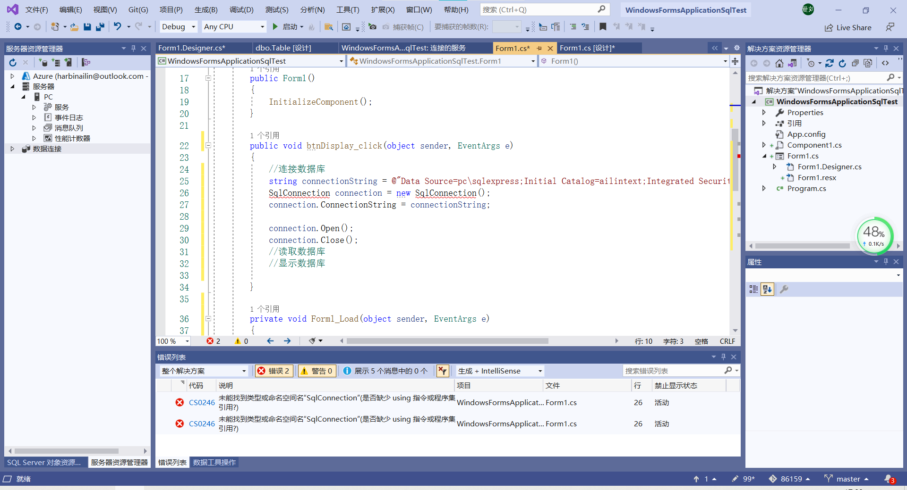Image resolution: width=907 pixels, height=490 pixels.
Task: Click the Collapse All icon in Solution Explorer
Action: 856,63
